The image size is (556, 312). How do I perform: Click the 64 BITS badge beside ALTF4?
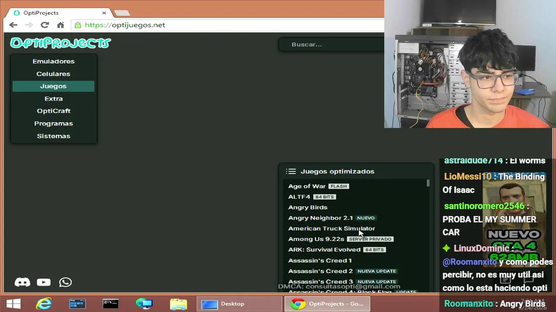324,197
